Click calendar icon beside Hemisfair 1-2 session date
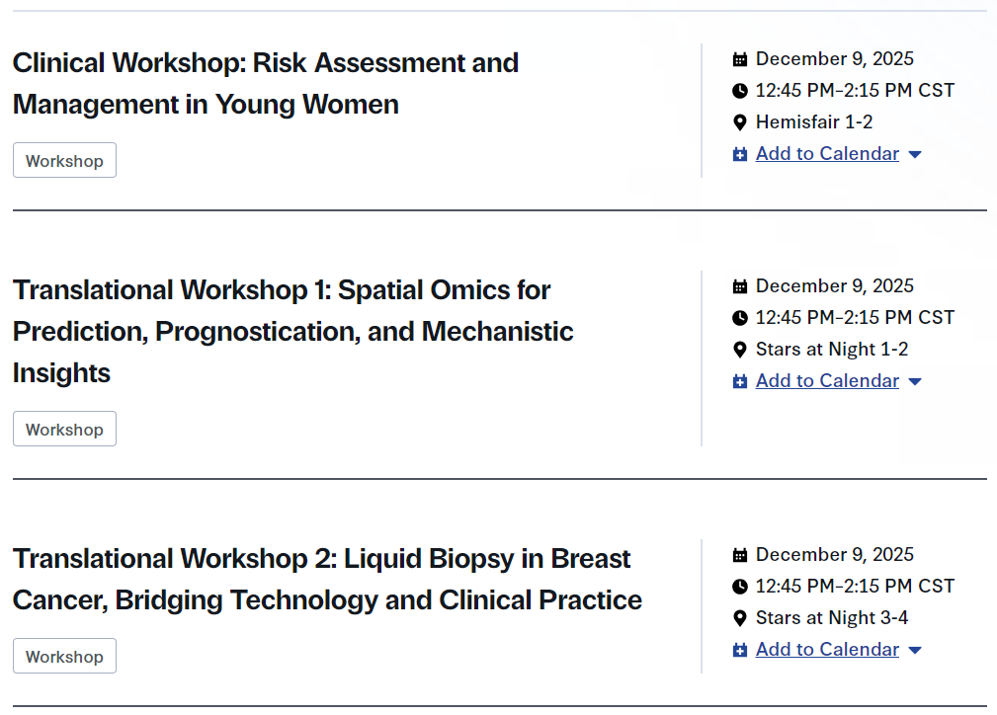 click(x=740, y=59)
